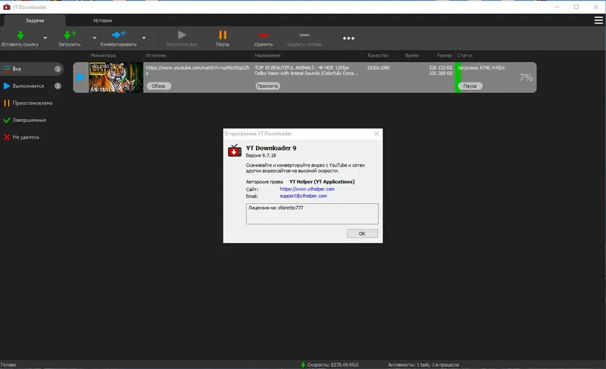Image resolution: width=606 pixels, height=369 pixels.
Task: Click the Конвертировать blue arrow icon
Action: pyautogui.click(x=118, y=35)
